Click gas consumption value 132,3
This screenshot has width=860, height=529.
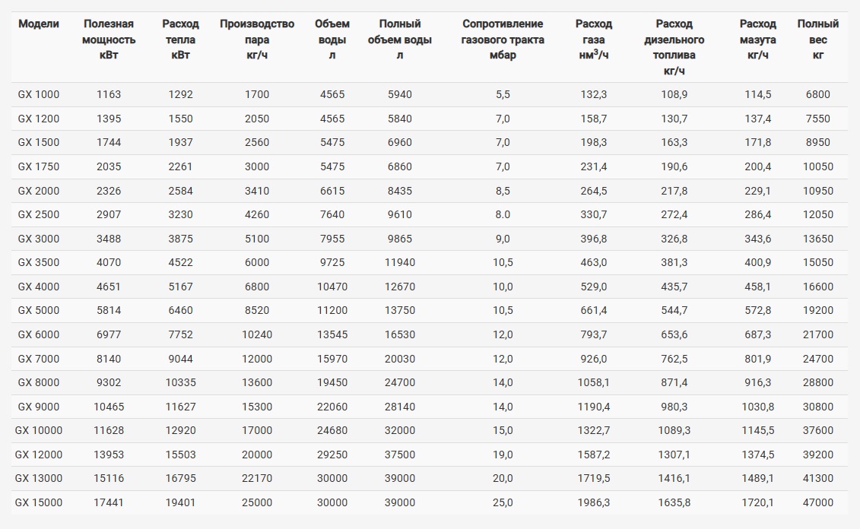(x=593, y=94)
